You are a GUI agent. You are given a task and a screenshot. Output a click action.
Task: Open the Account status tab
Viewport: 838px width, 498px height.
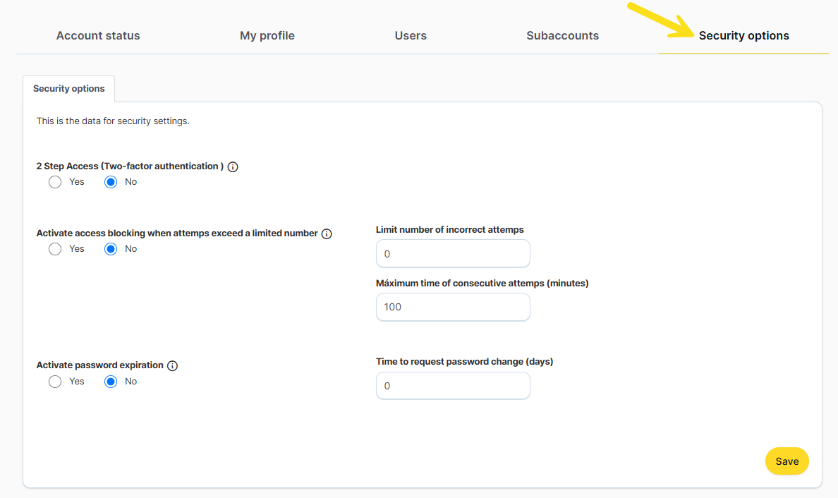tap(98, 35)
